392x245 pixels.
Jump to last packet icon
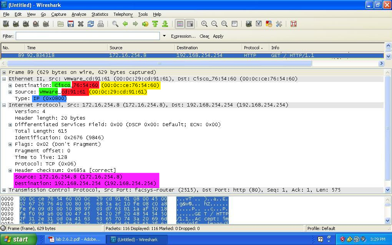[x=165, y=24]
